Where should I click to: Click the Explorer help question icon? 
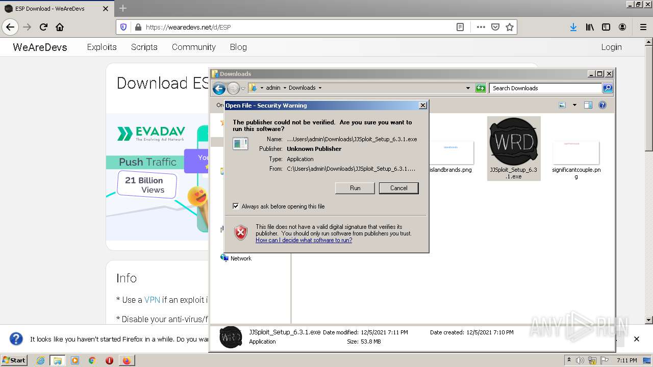pyautogui.click(x=602, y=105)
